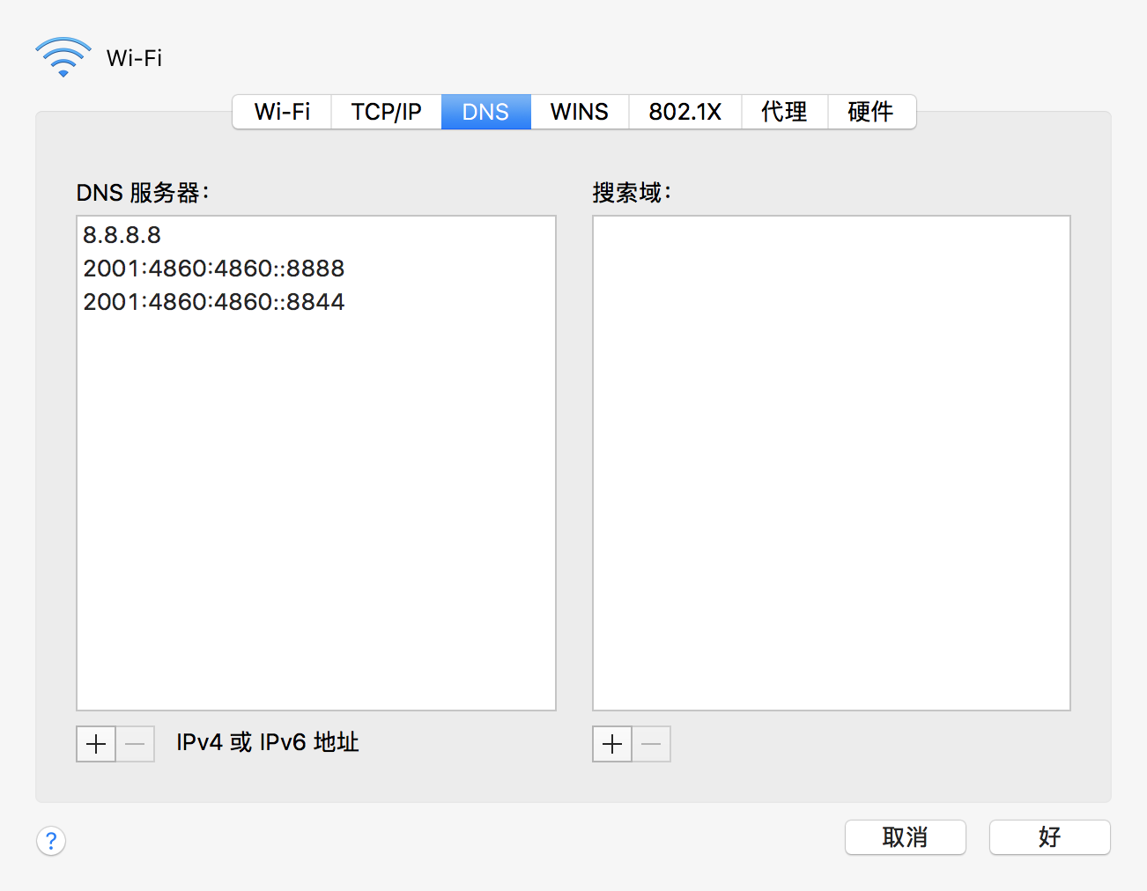Viewport: 1147px width, 891px height.
Task: Select the 802.1X tab
Action: pyautogui.click(x=684, y=112)
